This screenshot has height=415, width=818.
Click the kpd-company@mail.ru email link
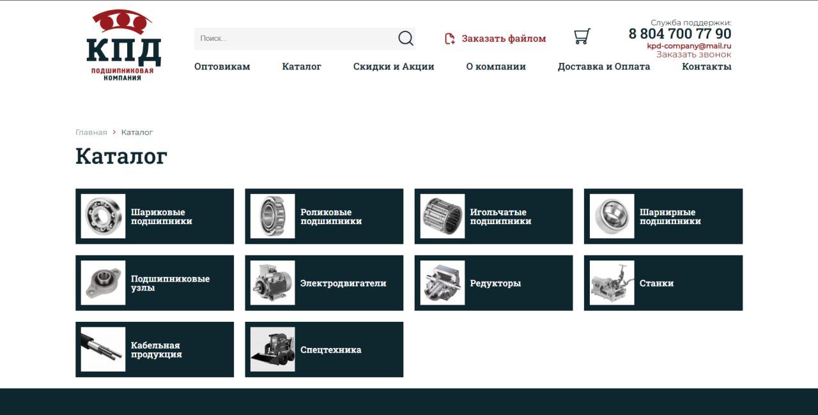690,46
